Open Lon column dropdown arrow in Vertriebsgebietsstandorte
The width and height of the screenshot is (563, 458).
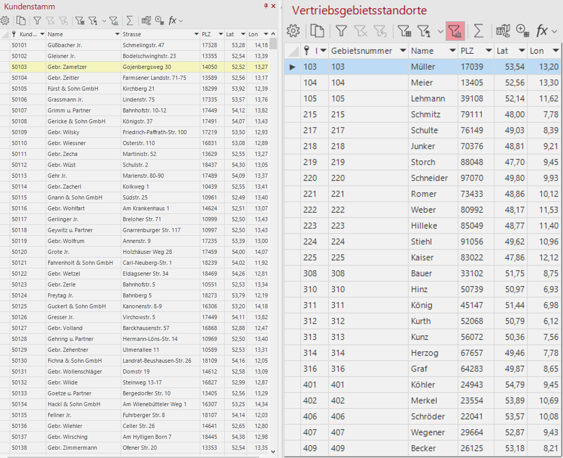tap(556, 51)
